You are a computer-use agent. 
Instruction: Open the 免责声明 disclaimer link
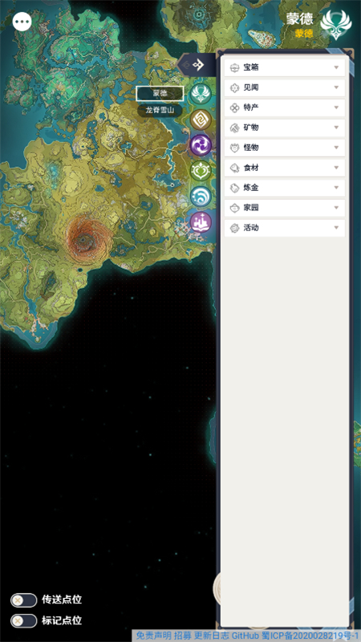154,636
